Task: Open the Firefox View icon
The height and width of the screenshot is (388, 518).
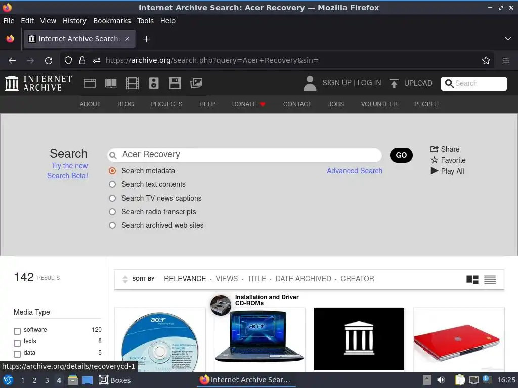Action: (10, 39)
